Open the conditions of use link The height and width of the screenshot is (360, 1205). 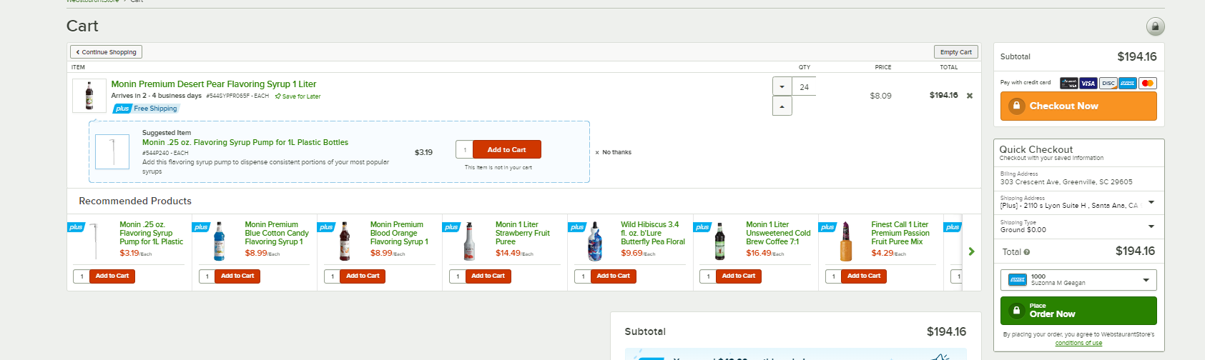1078,343
